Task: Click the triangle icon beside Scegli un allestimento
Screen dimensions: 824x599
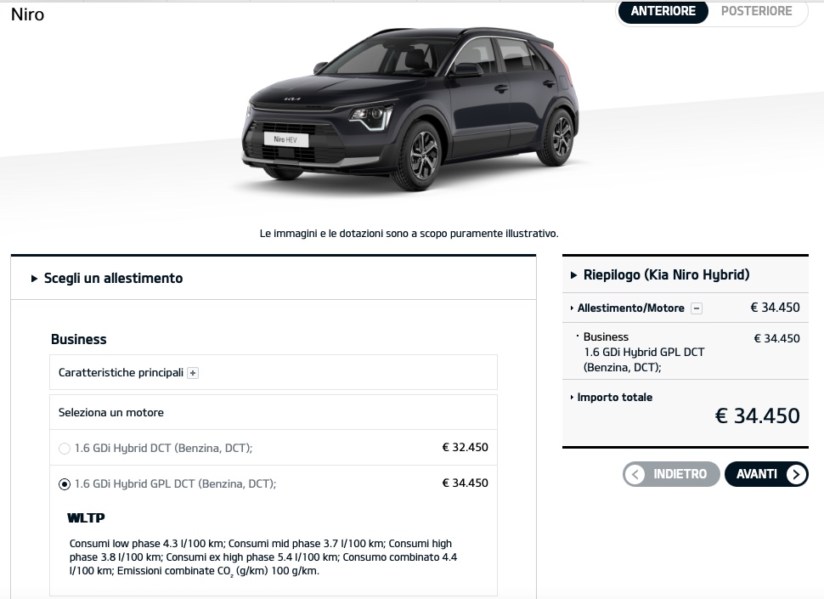Action: tap(34, 279)
